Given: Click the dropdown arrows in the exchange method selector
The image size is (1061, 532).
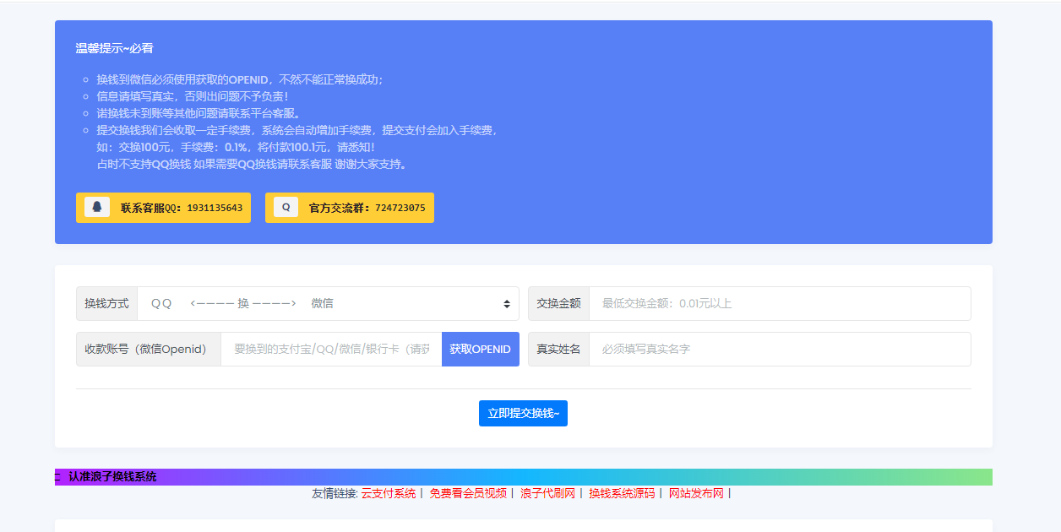Looking at the screenshot, I should pos(508,303).
